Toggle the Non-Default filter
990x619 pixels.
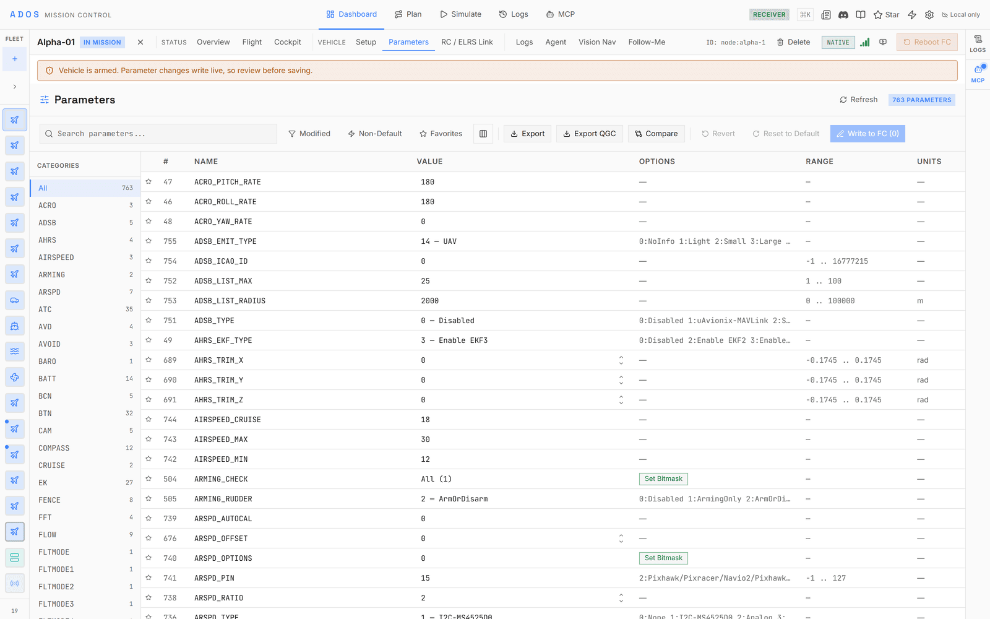pyautogui.click(x=375, y=134)
